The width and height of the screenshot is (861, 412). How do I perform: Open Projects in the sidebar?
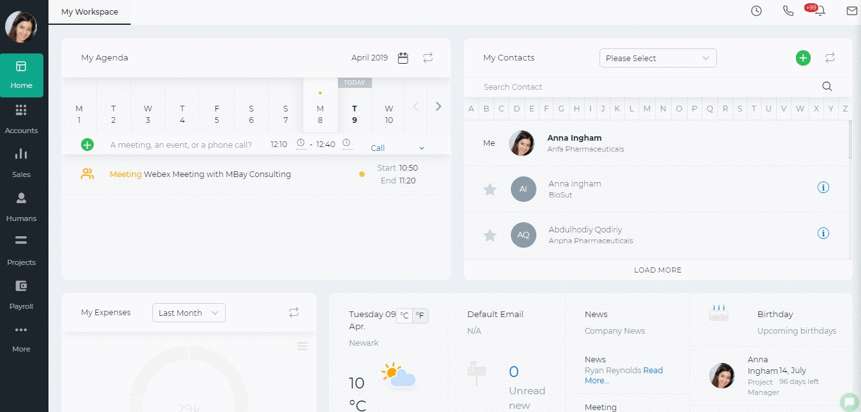point(22,251)
